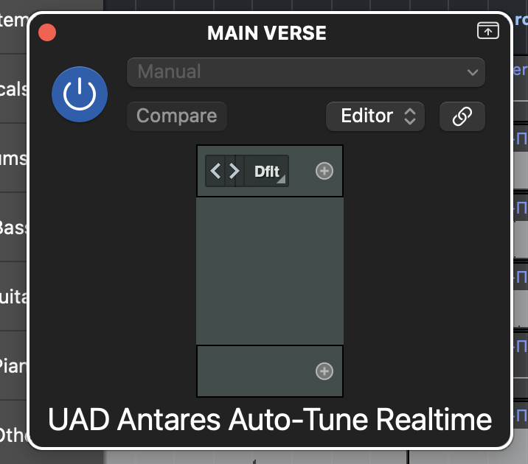Select the Piano track behind the window

tap(14, 365)
